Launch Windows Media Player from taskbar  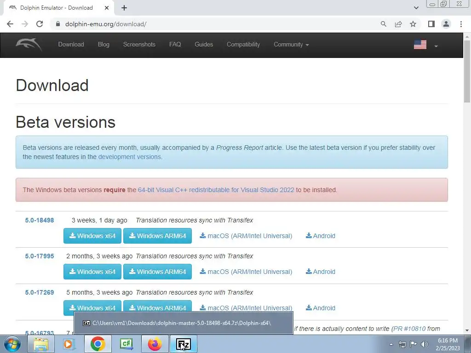pos(69,344)
